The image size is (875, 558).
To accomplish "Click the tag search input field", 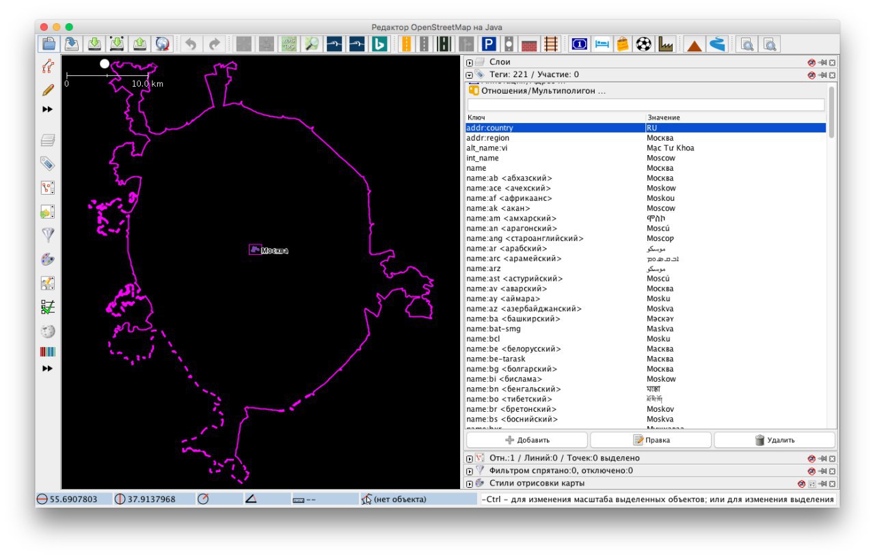I will (646, 105).
